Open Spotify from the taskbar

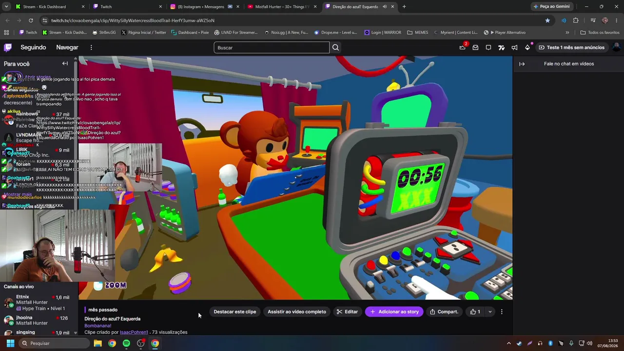(x=126, y=343)
